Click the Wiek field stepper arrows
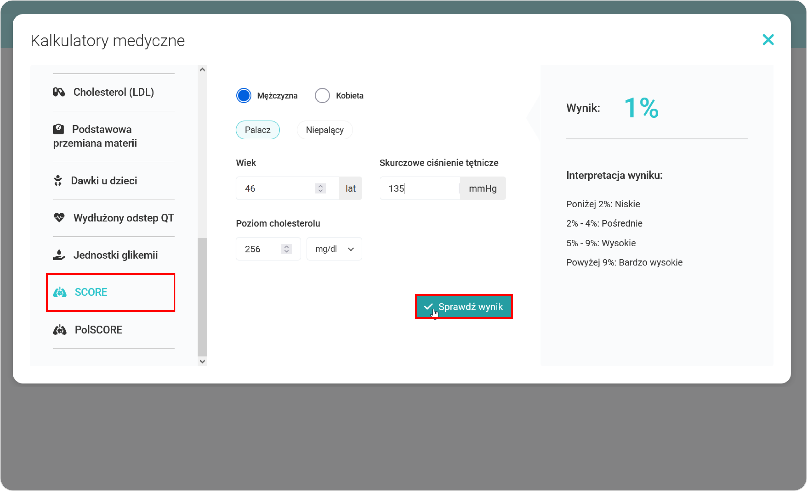807x491 pixels. point(320,188)
